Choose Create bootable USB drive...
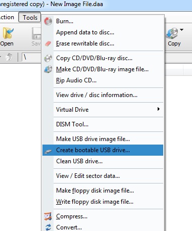This screenshot has width=192, height=231. click(103, 150)
